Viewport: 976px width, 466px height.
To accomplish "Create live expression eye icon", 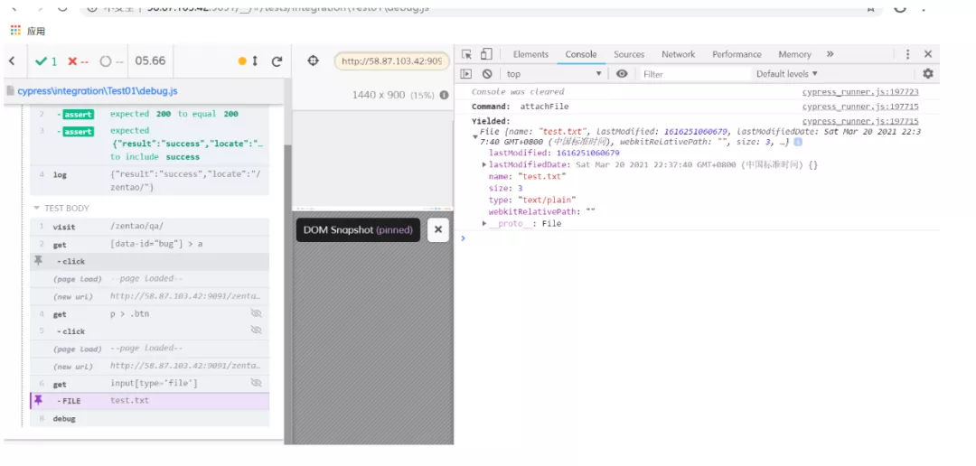I will [x=622, y=73].
